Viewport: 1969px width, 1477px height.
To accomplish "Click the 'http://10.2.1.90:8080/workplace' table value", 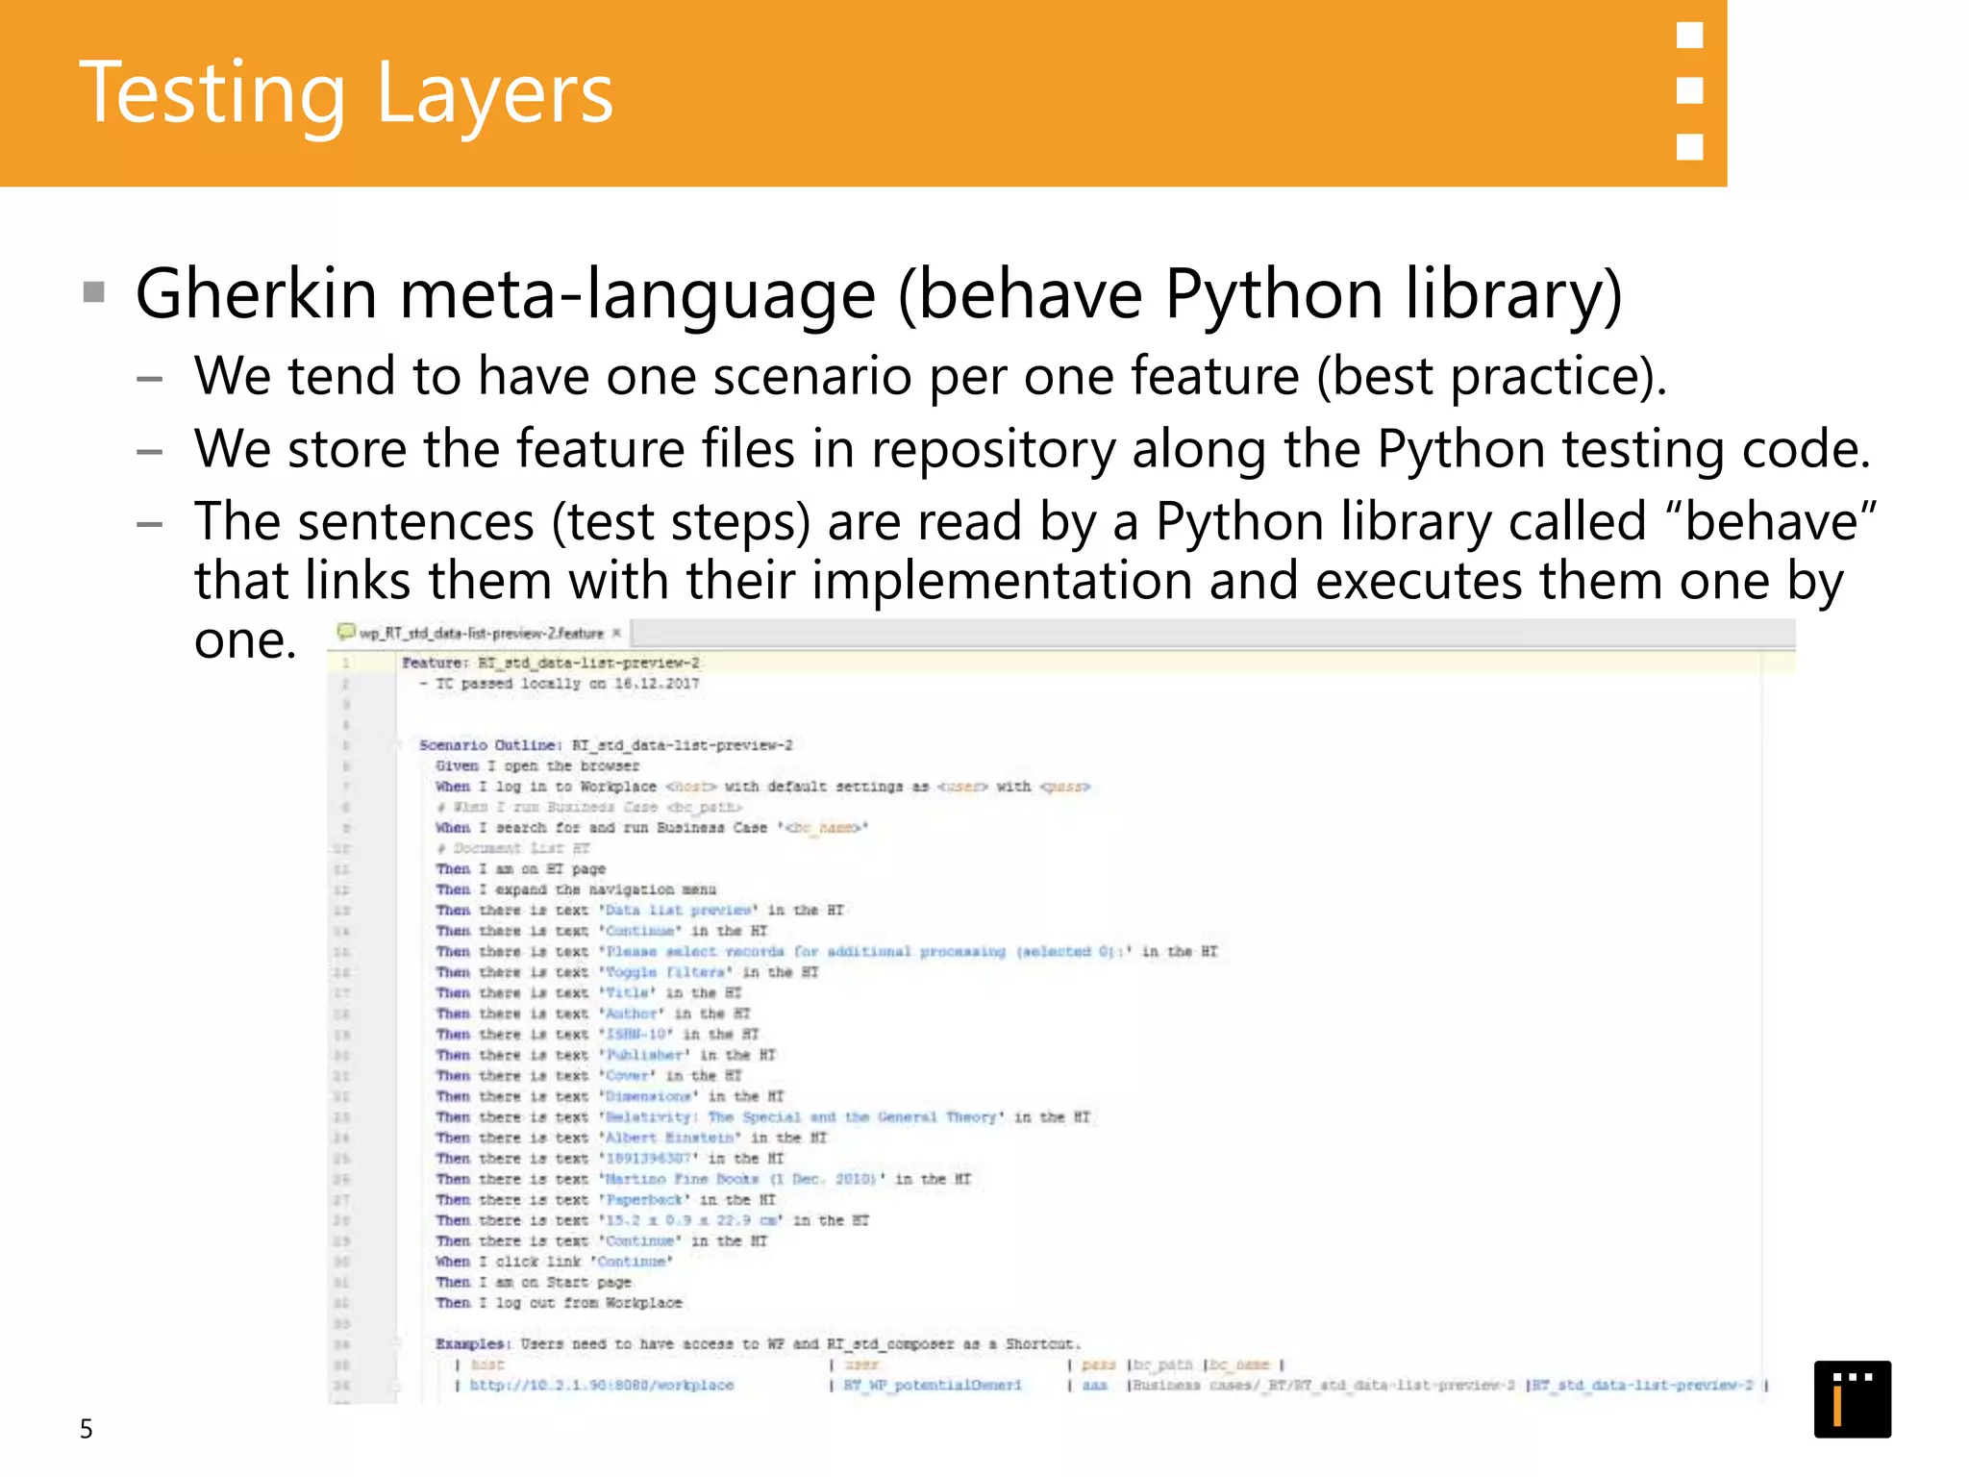I will (602, 1386).
